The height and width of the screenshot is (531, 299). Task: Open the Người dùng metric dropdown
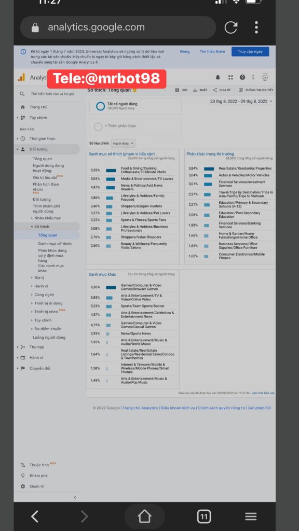click(x=123, y=144)
